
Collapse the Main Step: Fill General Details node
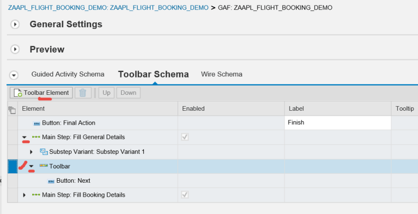[x=24, y=138]
